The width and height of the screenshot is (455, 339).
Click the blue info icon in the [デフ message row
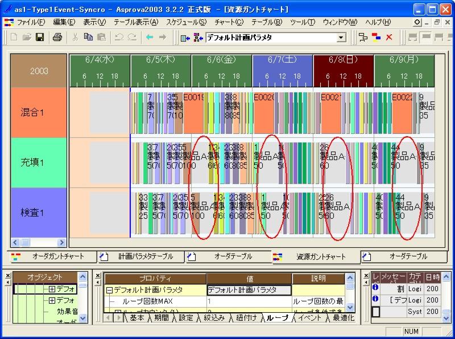click(x=375, y=299)
